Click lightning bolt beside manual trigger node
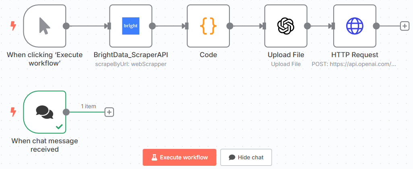 [13, 26]
